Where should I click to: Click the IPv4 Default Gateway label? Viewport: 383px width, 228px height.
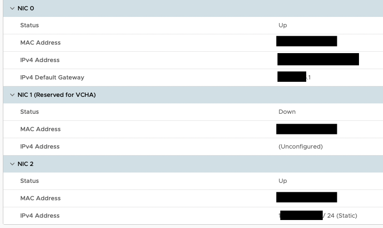coord(52,78)
